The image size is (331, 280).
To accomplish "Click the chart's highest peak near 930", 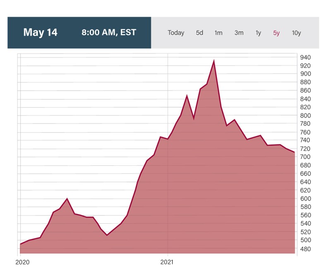I will (213, 61).
